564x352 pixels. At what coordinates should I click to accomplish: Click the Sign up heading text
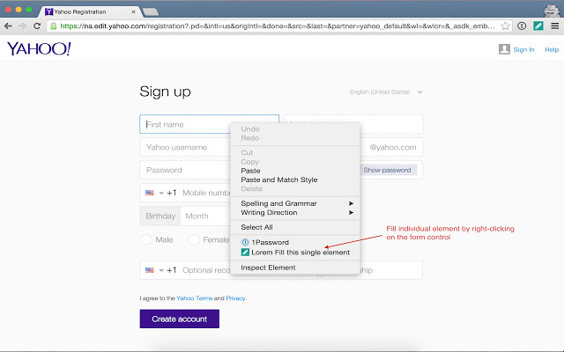165,92
